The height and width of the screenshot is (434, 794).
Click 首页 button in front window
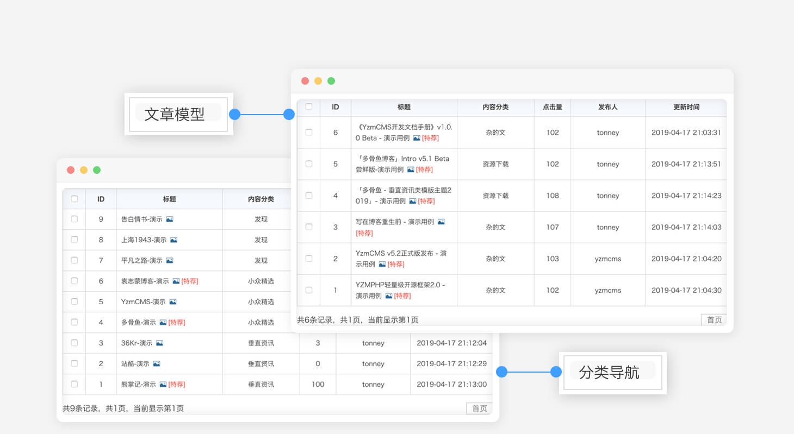tap(714, 320)
